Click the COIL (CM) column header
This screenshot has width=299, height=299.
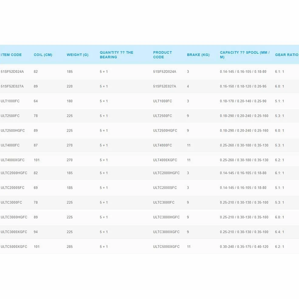[x=43, y=55]
